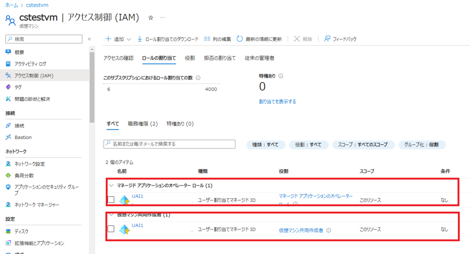Check the UAI1 checkbox under マネージド アプリケーションのオペレーター
This screenshot has width=470, height=254.
tap(111, 200)
